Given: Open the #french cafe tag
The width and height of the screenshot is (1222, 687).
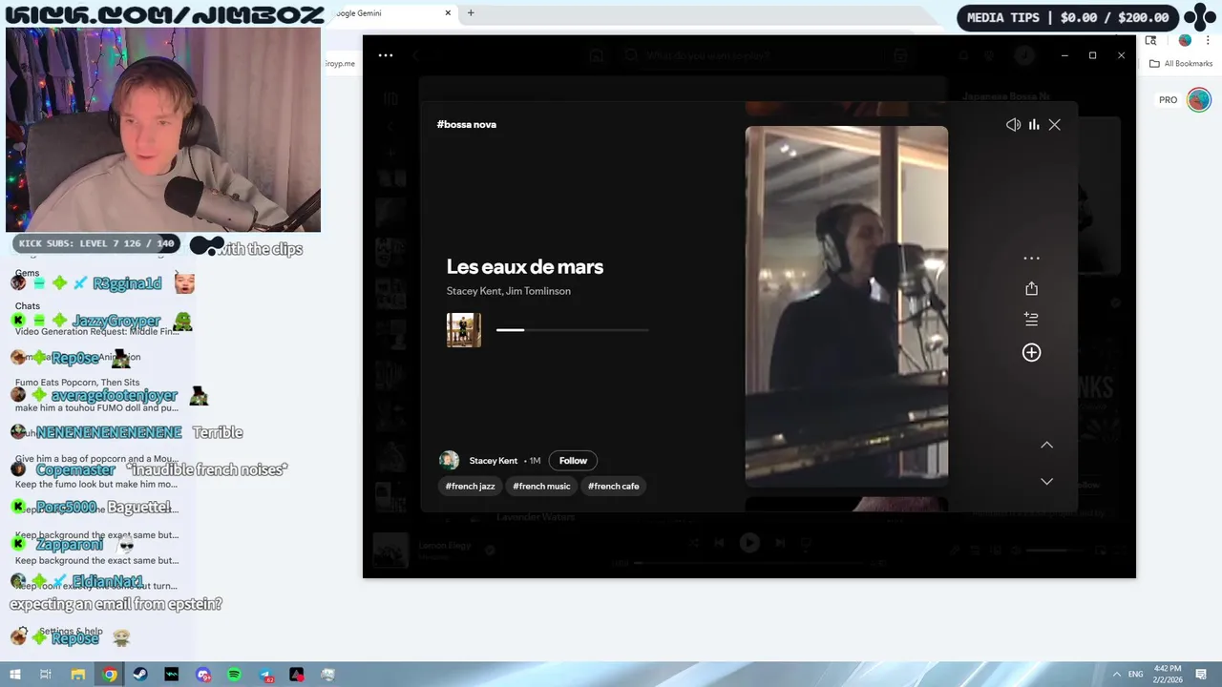Looking at the screenshot, I should tap(614, 486).
